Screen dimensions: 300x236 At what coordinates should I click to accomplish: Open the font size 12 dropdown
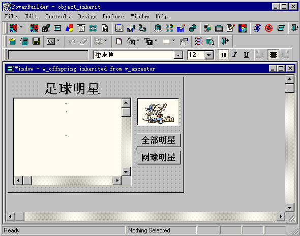[208, 55]
